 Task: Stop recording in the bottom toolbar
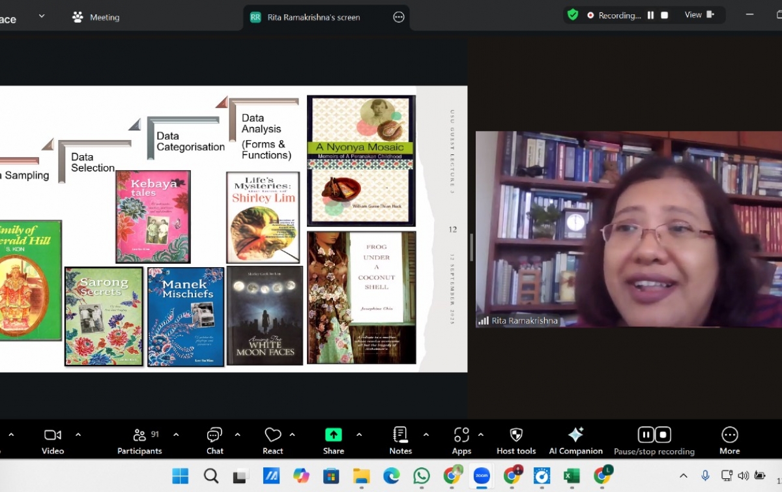click(663, 435)
